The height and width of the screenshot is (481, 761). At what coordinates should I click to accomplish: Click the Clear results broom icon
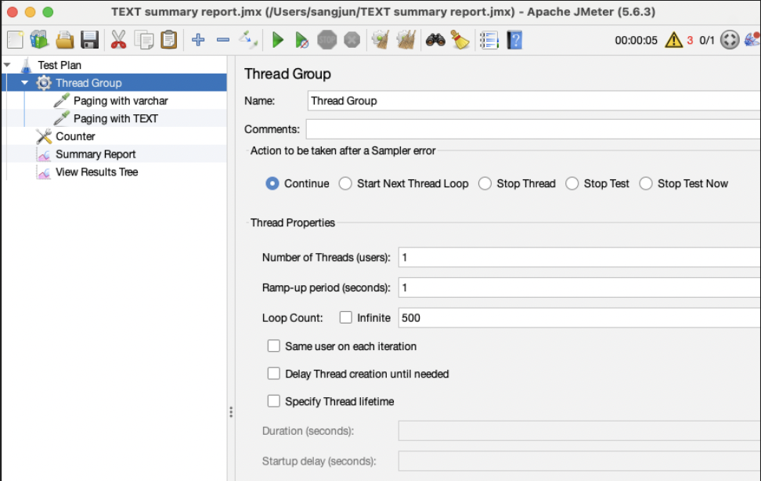tap(381, 40)
